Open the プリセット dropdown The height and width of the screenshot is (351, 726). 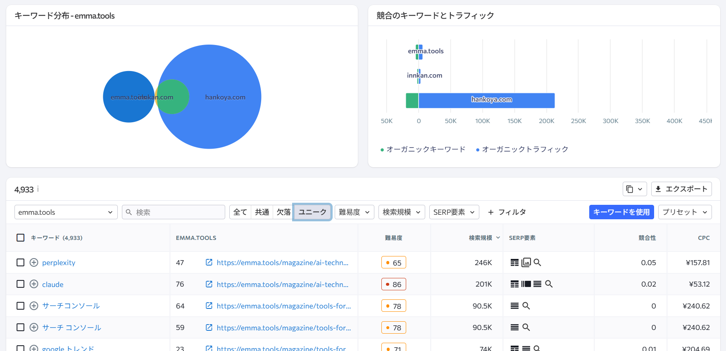pyautogui.click(x=684, y=212)
